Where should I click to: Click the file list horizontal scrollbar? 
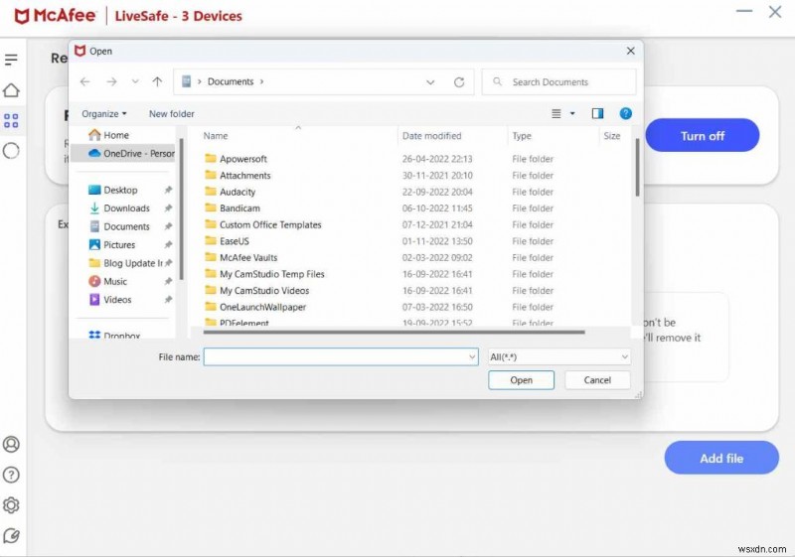click(394, 333)
